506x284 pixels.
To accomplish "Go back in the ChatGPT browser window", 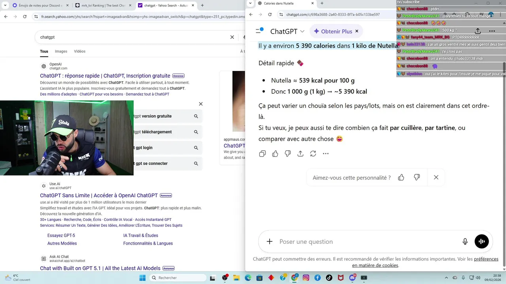I will pyautogui.click(x=251, y=15).
